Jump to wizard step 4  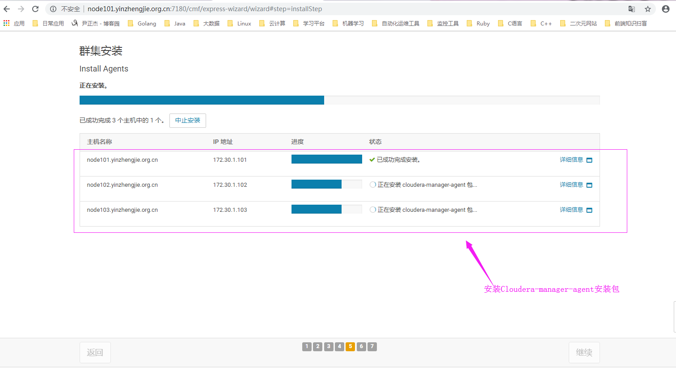pyautogui.click(x=339, y=346)
